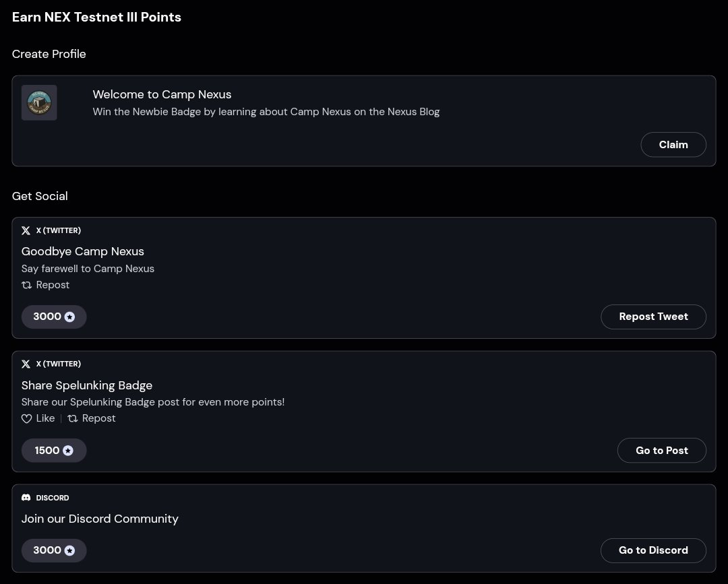This screenshot has width=728, height=584.
Task: Click the Repost Tweet button
Action: click(653, 317)
